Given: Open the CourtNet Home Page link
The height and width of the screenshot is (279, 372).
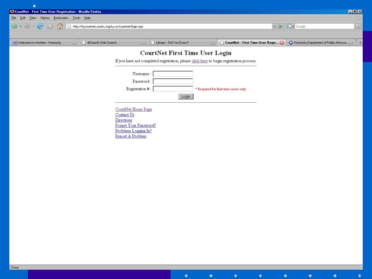Looking at the screenshot, I should click(x=134, y=109).
